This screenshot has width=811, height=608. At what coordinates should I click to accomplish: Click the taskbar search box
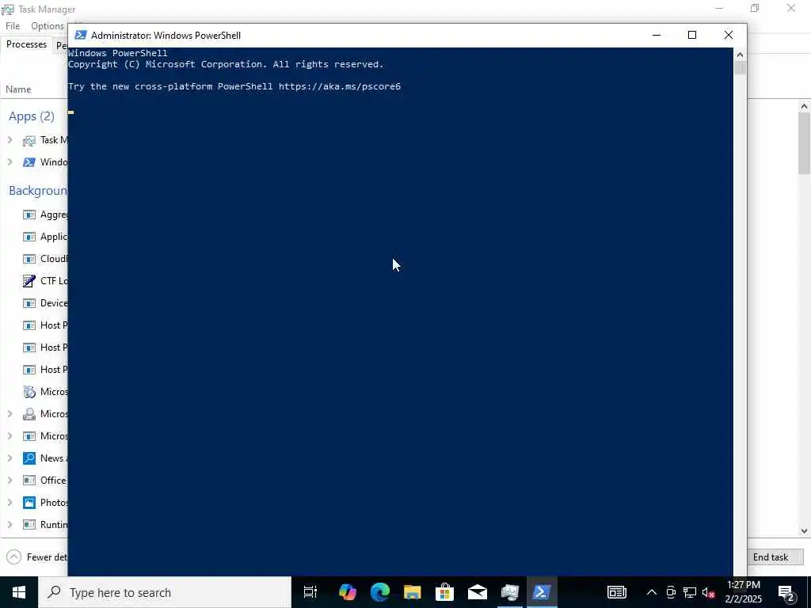coord(165,592)
